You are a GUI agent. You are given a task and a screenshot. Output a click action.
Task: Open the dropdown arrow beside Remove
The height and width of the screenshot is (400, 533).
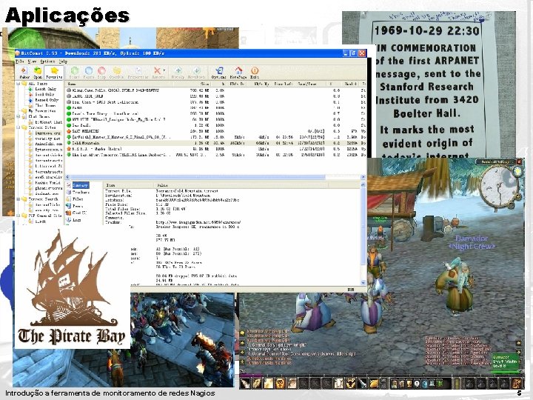(164, 71)
